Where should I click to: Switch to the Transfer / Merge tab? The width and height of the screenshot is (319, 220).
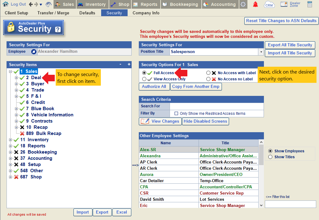click(x=53, y=13)
